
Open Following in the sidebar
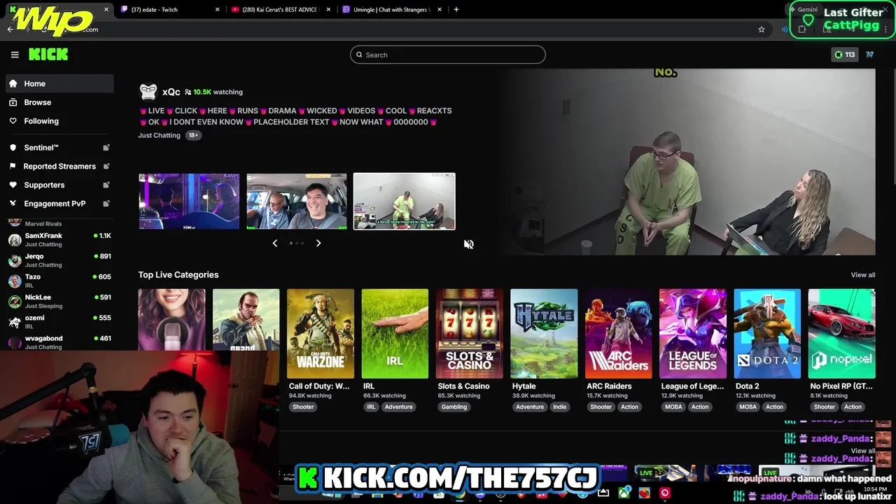click(59, 121)
